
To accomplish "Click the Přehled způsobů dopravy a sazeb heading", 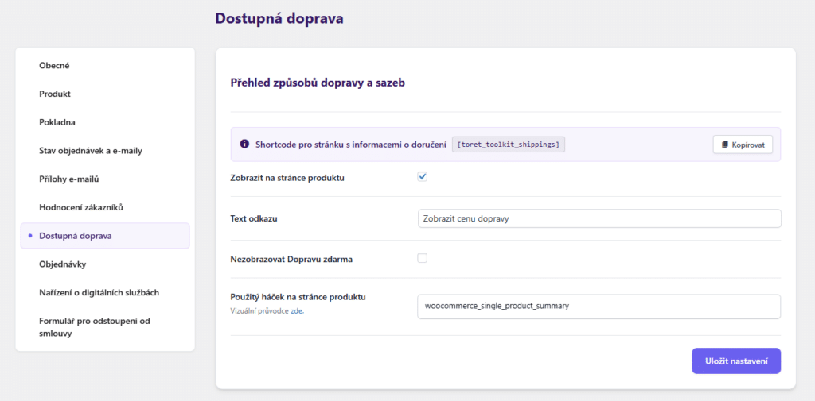I will click(x=317, y=83).
